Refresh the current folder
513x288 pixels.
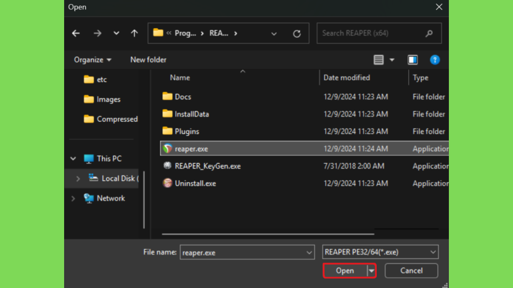pyautogui.click(x=297, y=33)
